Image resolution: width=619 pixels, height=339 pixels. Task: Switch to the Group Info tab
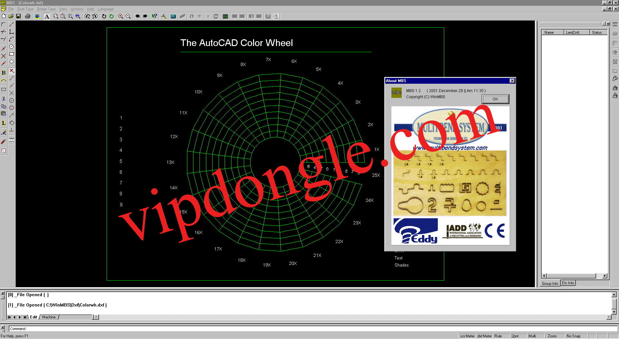[550, 283]
